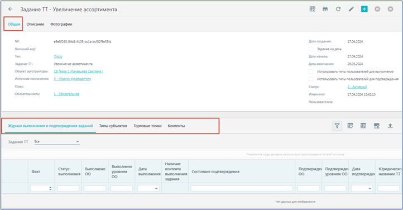Image resolution: width=403 pixels, height=210 pixels.
Task: Switch to the Описание tab
Action: 35,24
